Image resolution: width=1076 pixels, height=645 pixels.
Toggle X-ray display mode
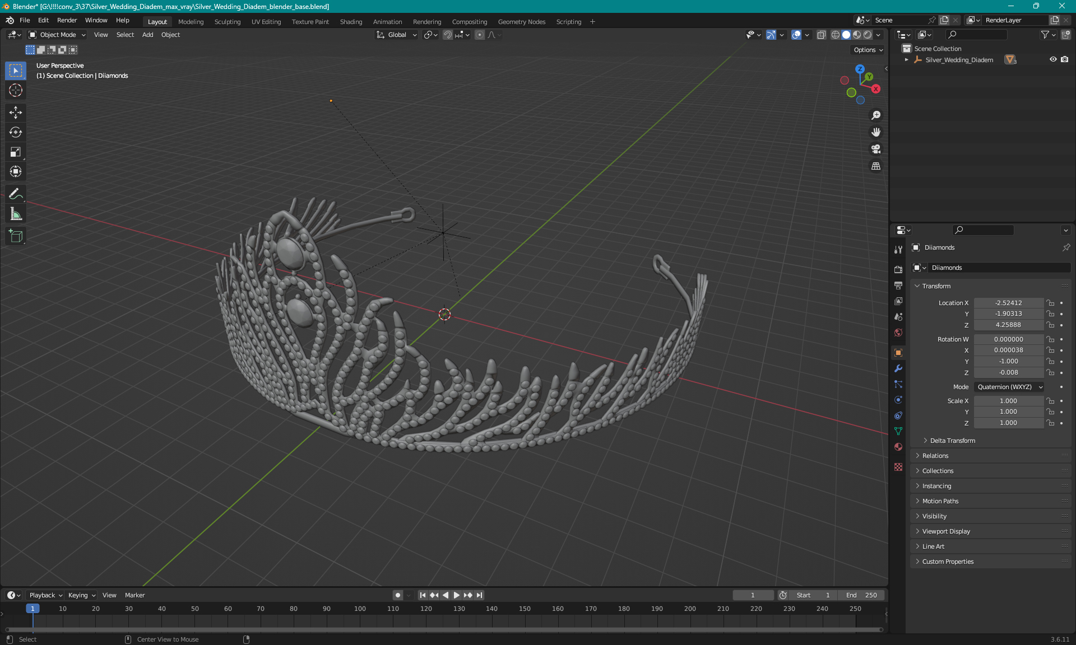click(822, 35)
